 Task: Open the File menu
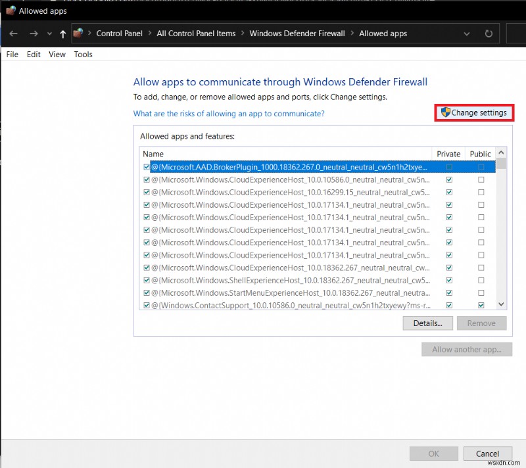pyautogui.click(x=12, y=55)
